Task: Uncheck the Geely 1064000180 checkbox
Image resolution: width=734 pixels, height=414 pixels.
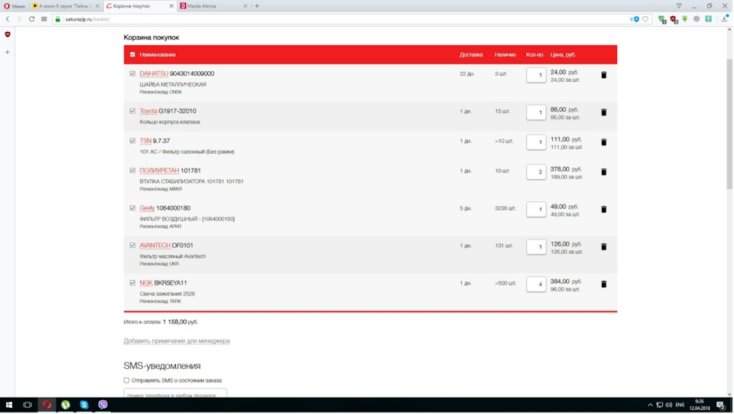Action: pyautogui.click(x=132, y=208)
